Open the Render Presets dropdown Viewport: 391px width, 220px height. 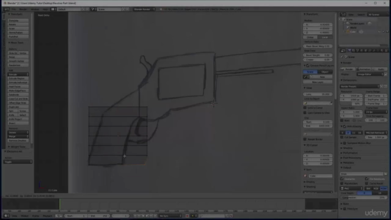point(360,86)
